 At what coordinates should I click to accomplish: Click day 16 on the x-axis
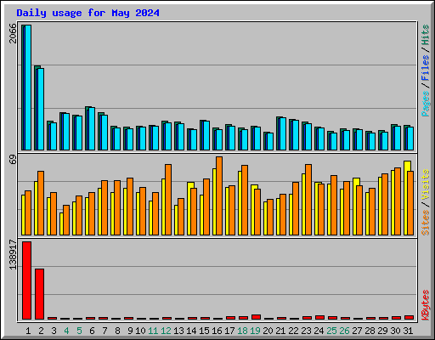(x=217, y=331)
